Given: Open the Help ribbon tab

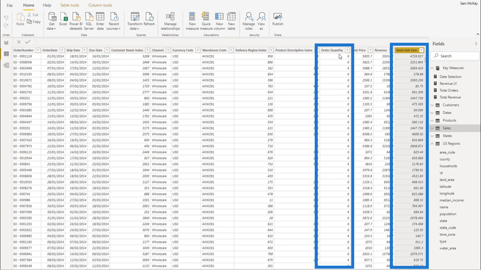Looking at the screenshot, I should (x=47, y=5).
